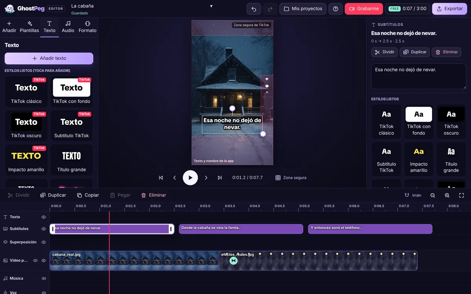Zoom out the timeline
Viewport: 471px width, 294px height.
pyautogui.click(x=433, y=195)
